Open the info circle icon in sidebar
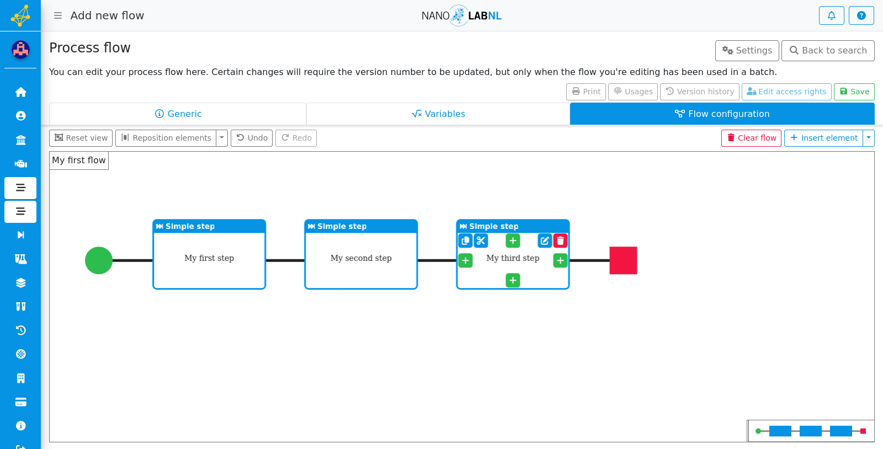The height and width of the screenshot is (449, 883). click(x=20, y=426)
